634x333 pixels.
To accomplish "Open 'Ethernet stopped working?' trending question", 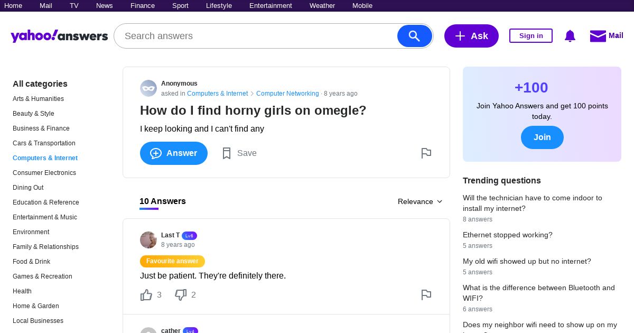I will 508,235.
